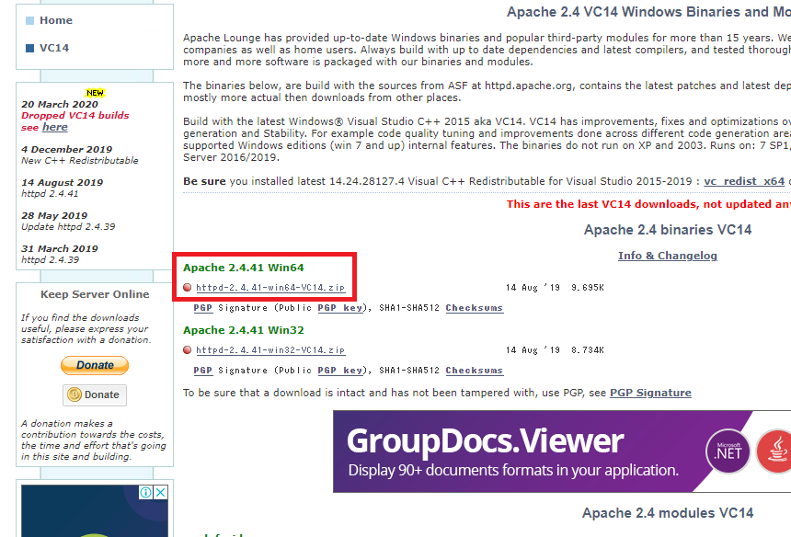Open the 'see here' dropped builds link

[53, 126]
